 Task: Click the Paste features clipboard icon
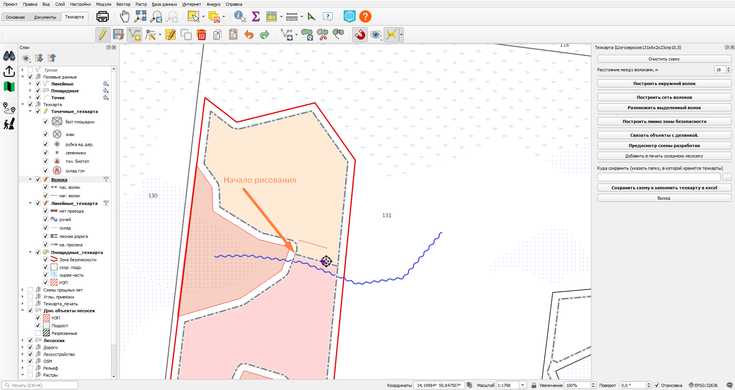(233, 35)
